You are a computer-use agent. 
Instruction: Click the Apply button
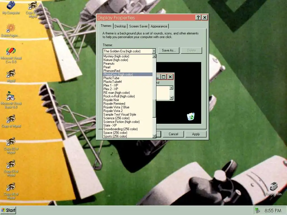(x=196, y=134)
